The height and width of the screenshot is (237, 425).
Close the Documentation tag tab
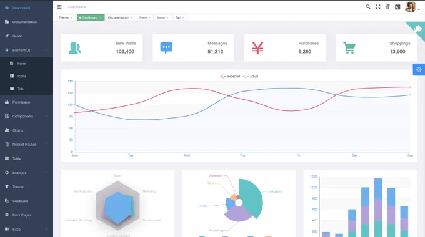click(x=132, y=18)
